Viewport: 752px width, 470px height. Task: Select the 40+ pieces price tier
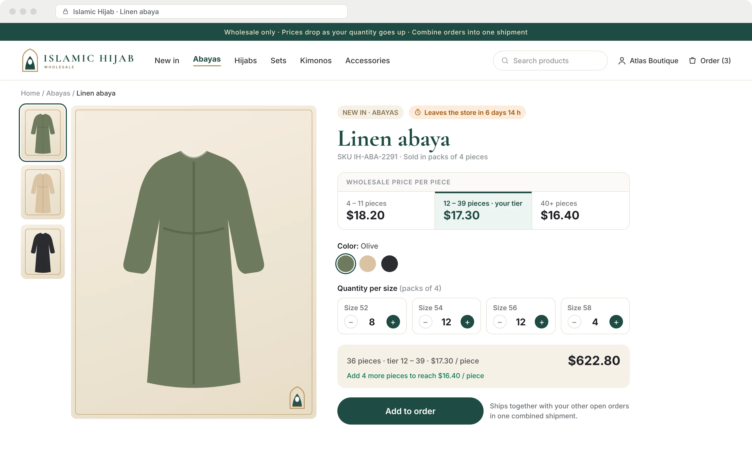[x=580, y=210]
